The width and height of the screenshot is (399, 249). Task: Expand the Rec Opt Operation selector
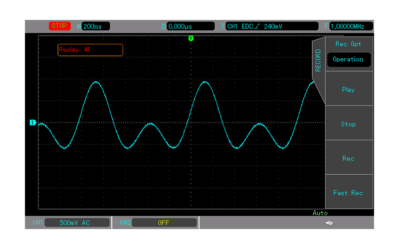coord(348,59)
